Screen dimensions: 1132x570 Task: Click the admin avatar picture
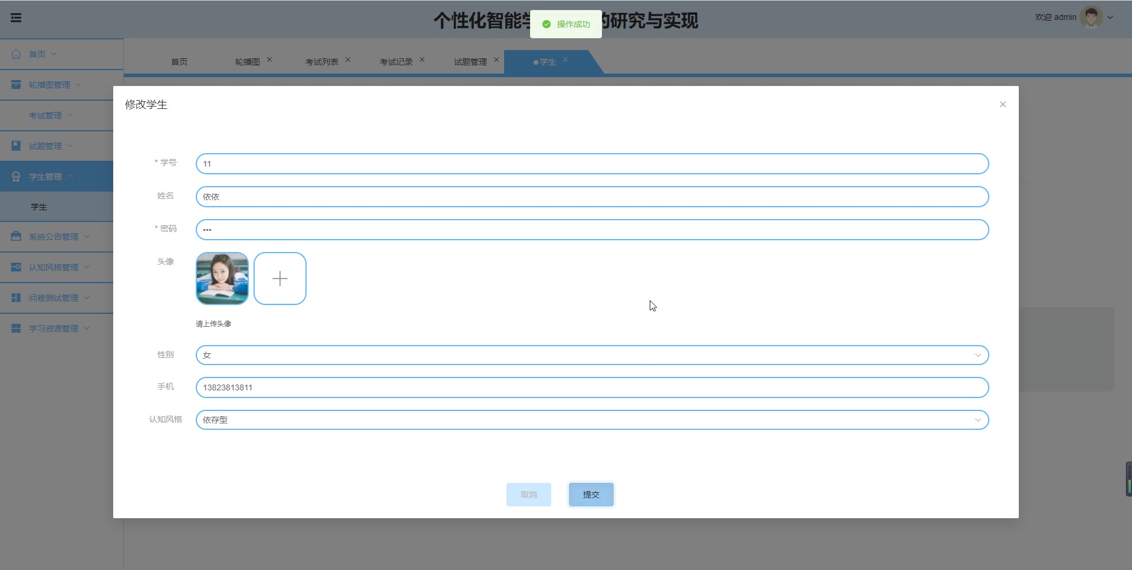tap(1091, 17)
